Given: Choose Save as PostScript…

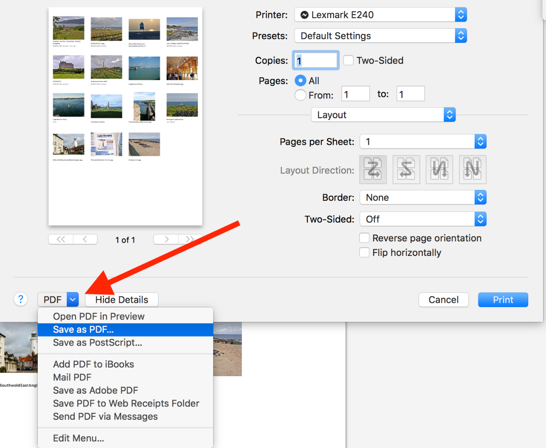Looking at the screenshot, I should 125,343.
